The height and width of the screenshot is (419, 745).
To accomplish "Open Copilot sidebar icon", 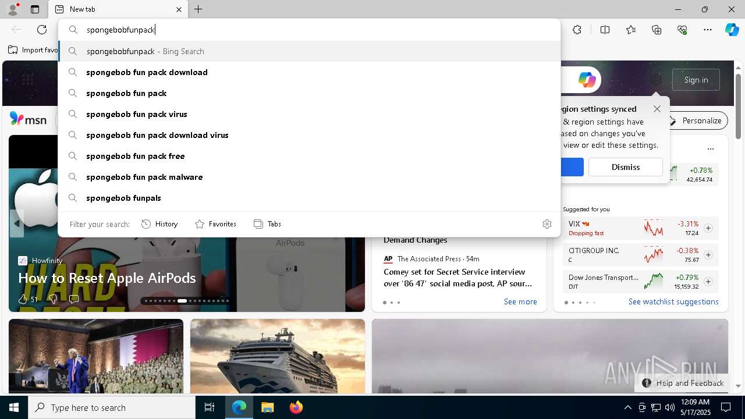I will click(732, 30).
